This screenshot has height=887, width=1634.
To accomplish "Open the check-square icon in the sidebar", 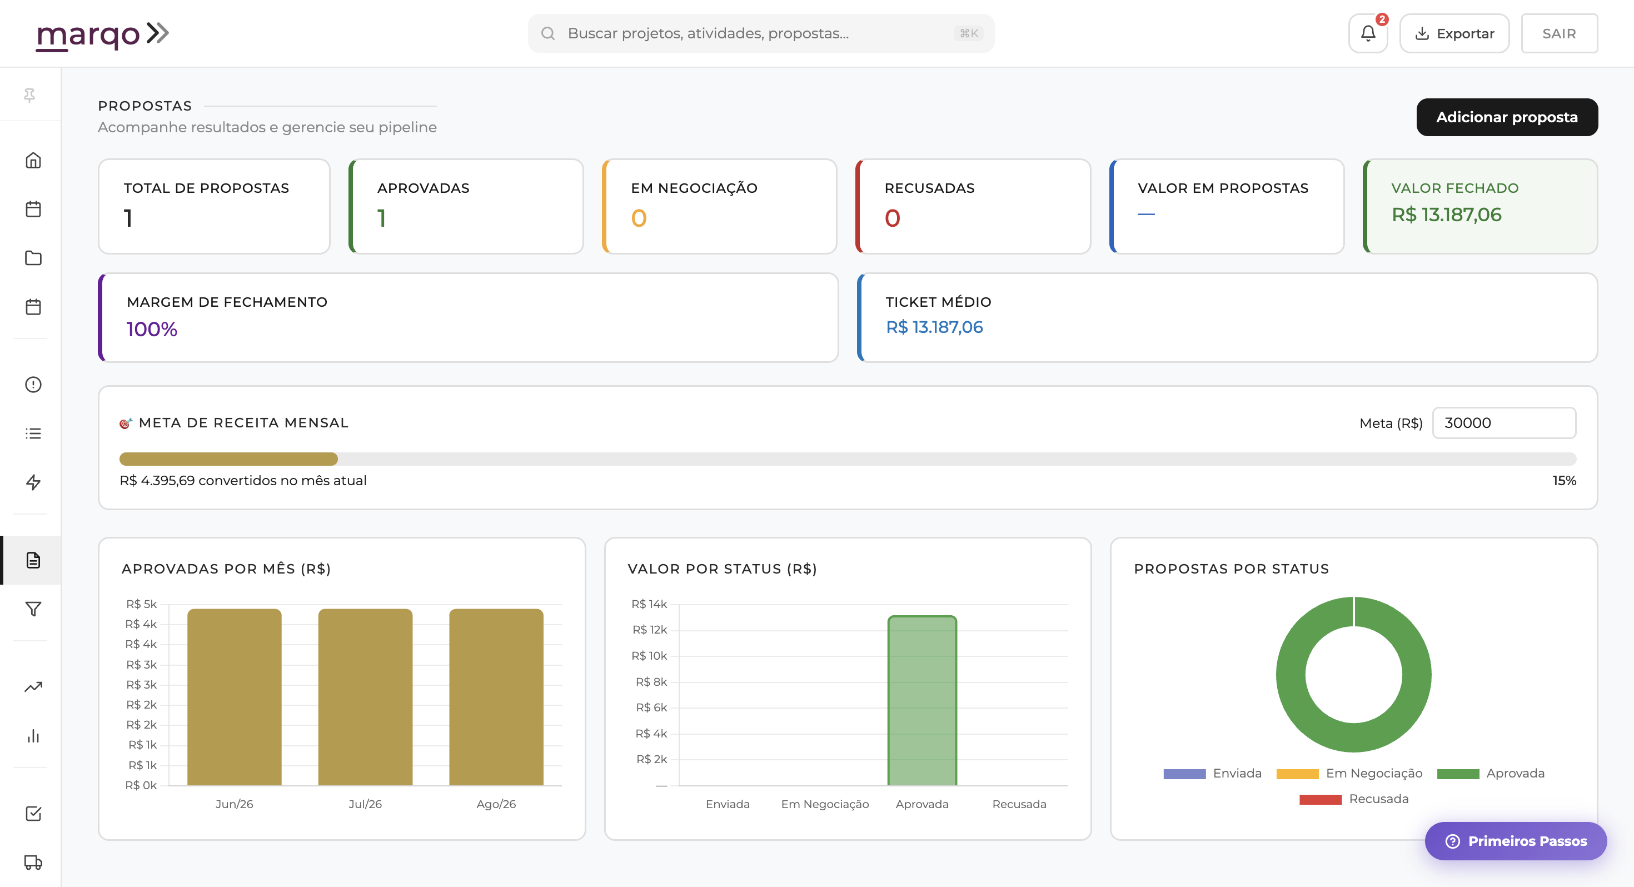I will point(33,814).
